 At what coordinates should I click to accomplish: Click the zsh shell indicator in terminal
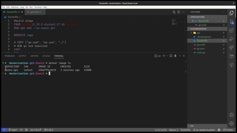click(x=158, y=56)
